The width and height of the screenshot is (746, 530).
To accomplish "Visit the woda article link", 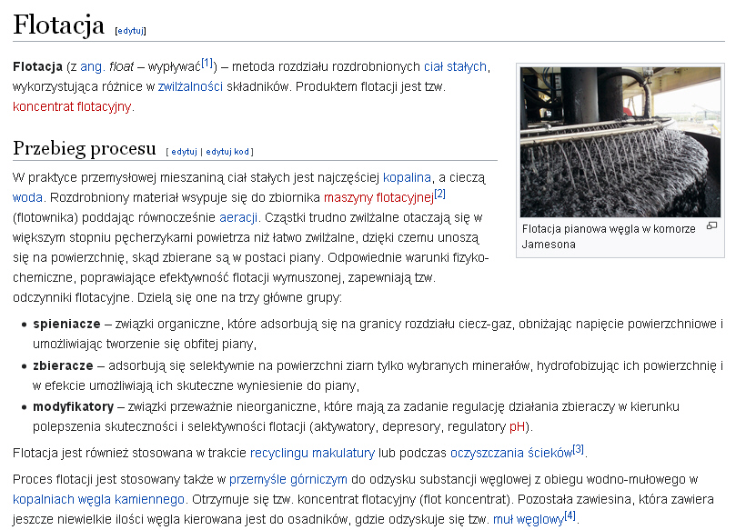I will click(27, 198).
